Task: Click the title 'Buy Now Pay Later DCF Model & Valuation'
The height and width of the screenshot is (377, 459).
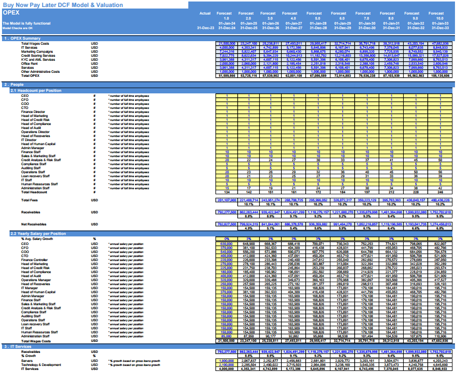Action: pos(63,5)
